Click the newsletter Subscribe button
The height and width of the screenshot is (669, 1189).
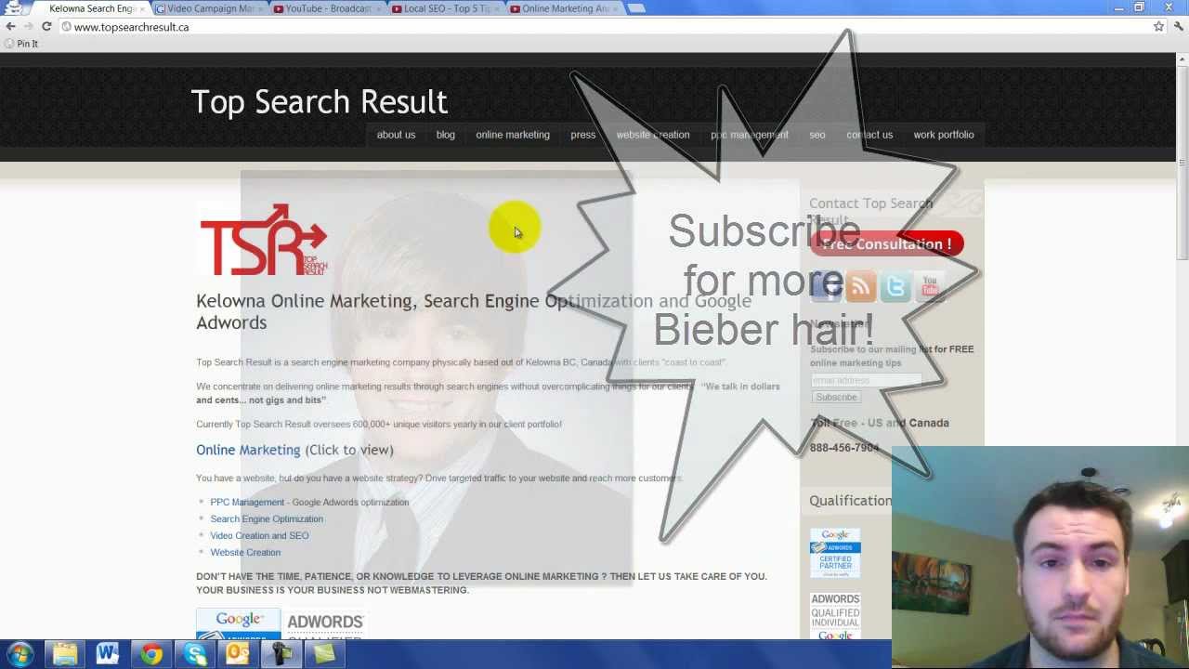coord(836,398)
